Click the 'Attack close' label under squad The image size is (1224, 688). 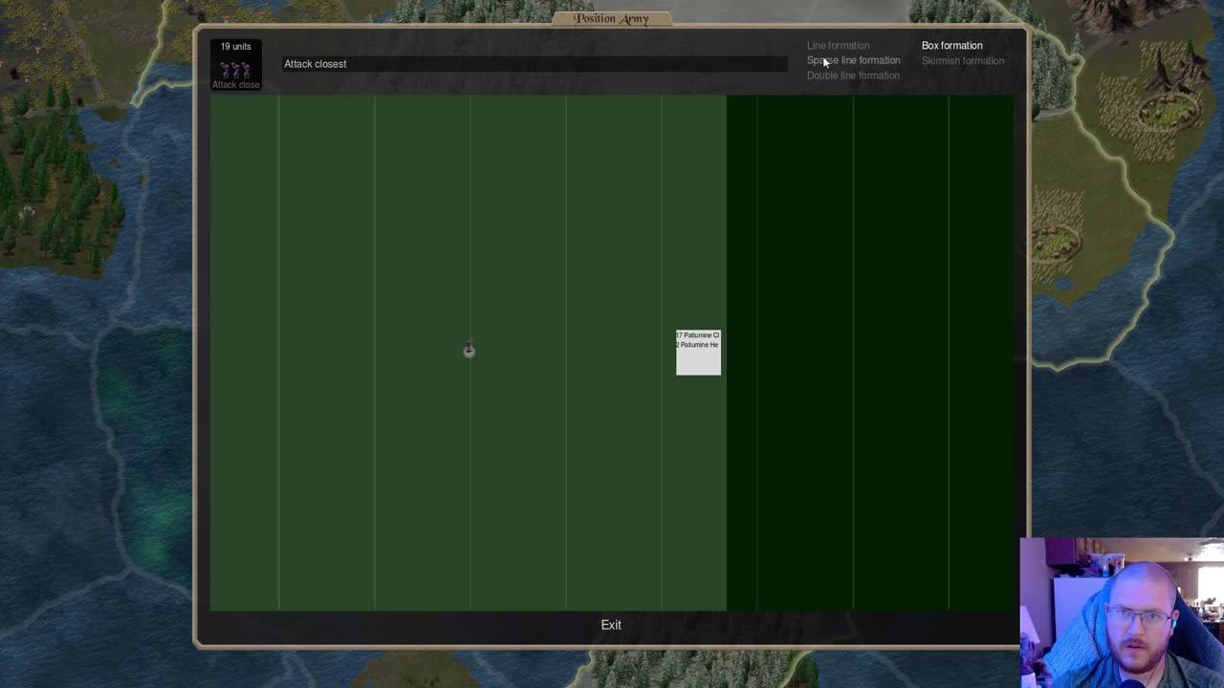click(236, 85)
